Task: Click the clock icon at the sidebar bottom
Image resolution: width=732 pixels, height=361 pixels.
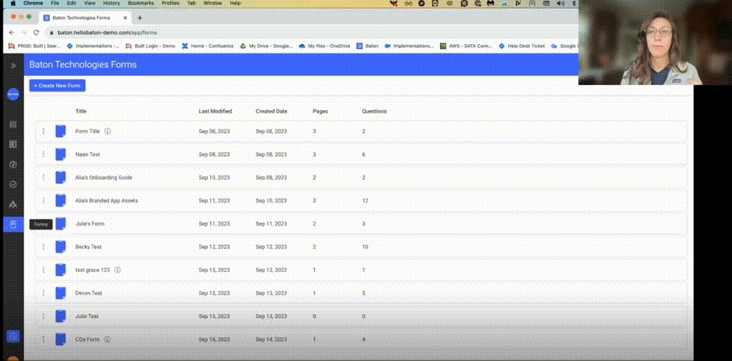Action: (x=13, y=336)
